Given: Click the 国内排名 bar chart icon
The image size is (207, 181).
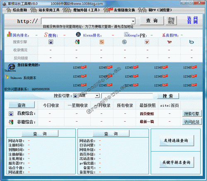Looking at the screenshot, I should pos(10,34).
